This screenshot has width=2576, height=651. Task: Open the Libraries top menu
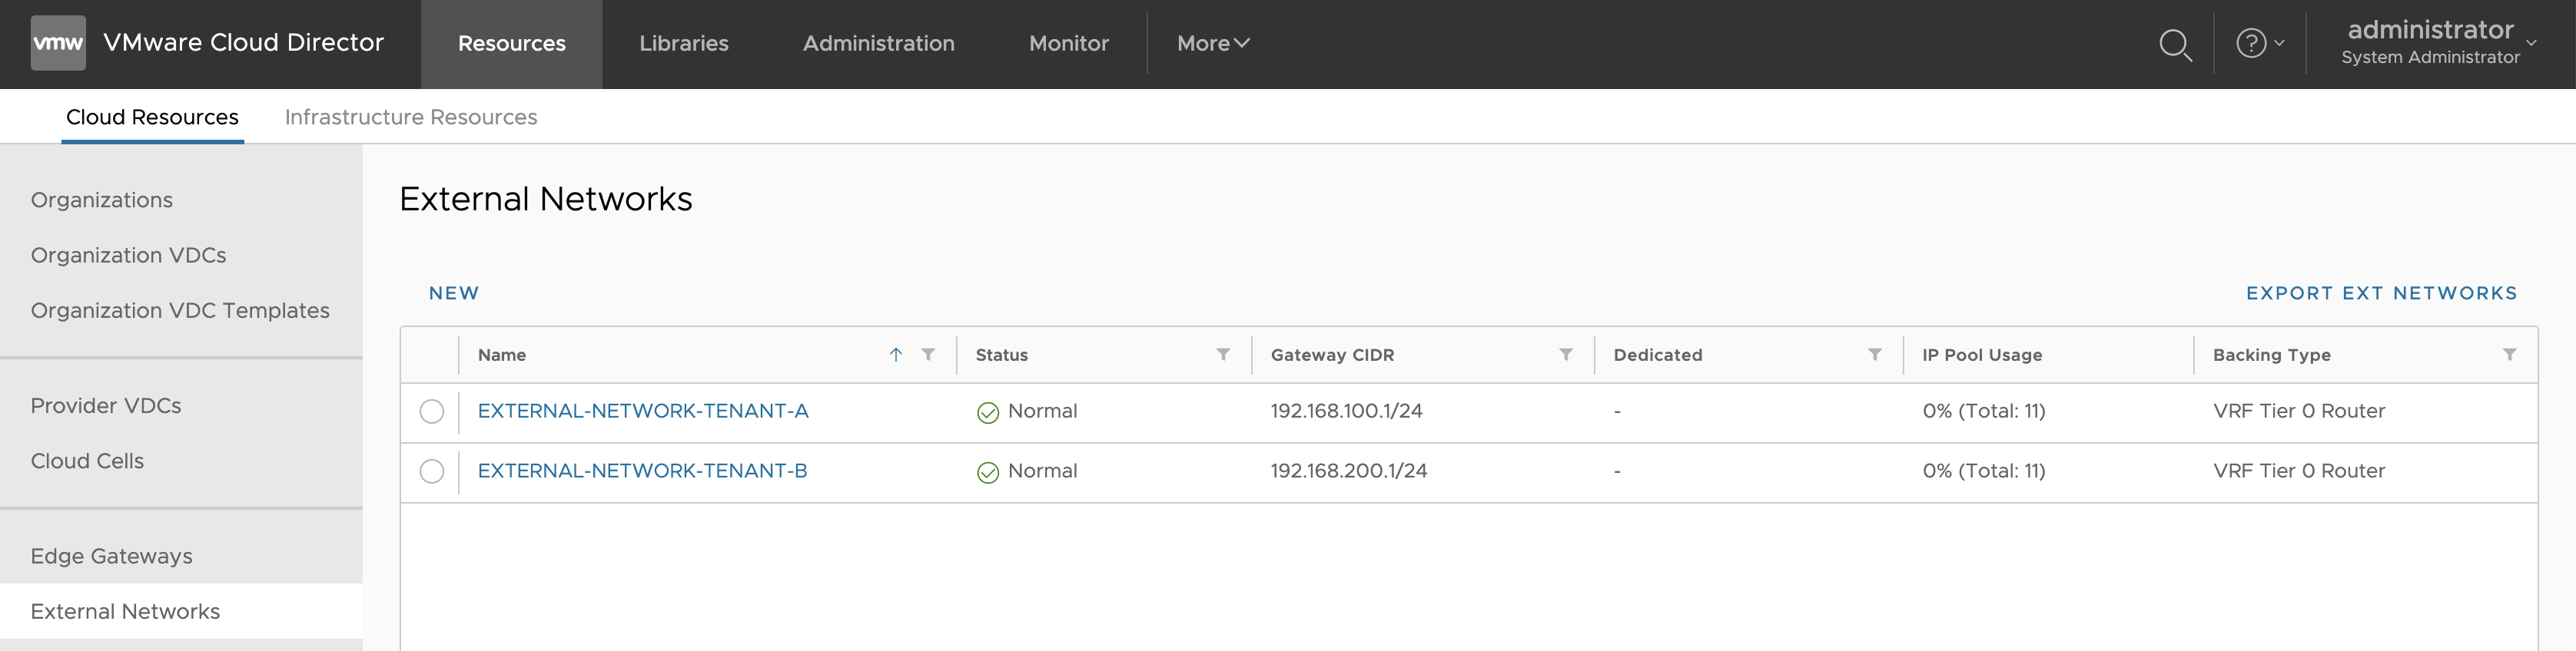click(x=683, y=43)
